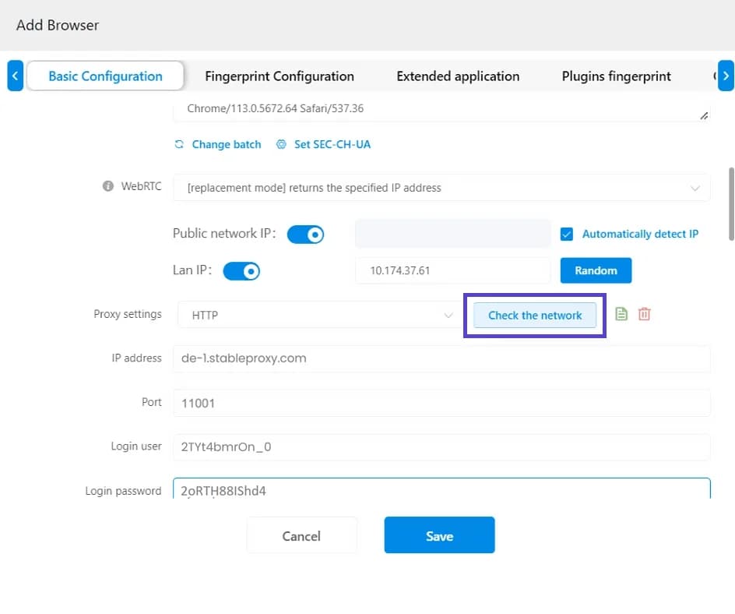Delete proxy settings with the red trash icon
Screen dimensions: 735x614
pyautogui.click(x=644, y=314)
